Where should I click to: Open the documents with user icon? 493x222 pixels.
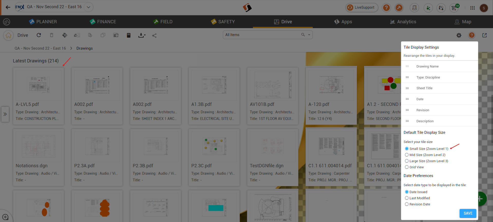point(441,8)
